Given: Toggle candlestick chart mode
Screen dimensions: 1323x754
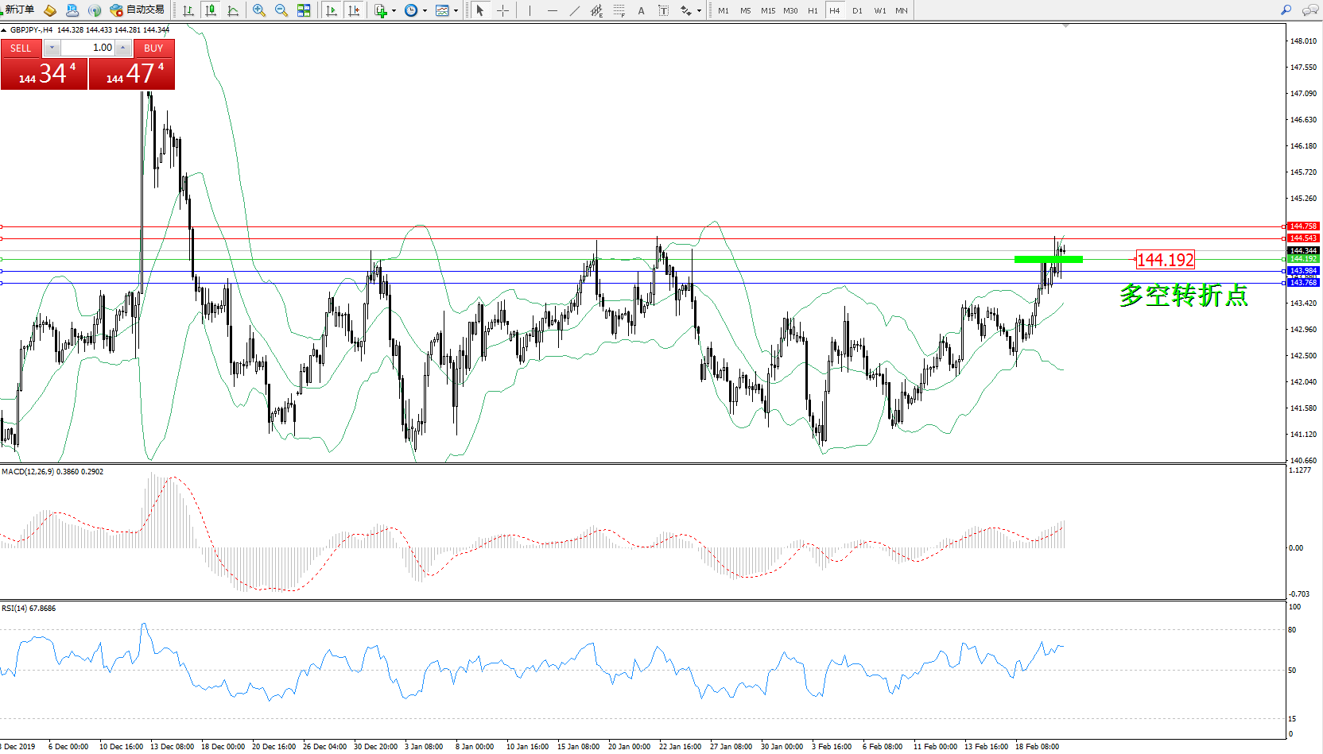Looking at the screenshot, I should point(211,10).
